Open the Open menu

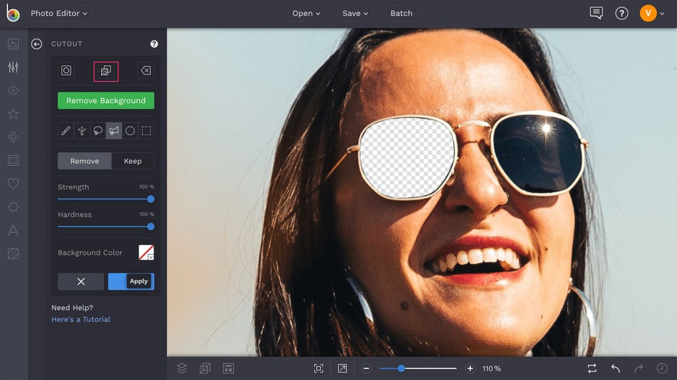pyautogui.click(x=306, y=14)
